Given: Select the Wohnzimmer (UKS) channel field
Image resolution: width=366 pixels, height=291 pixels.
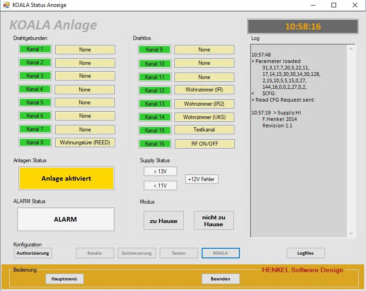Looking at the screenshot, I should (x=204, y=117).
